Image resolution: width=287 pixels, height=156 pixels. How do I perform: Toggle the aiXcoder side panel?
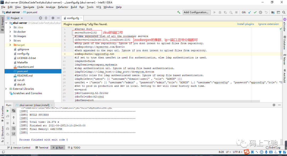tap(285, 25)
